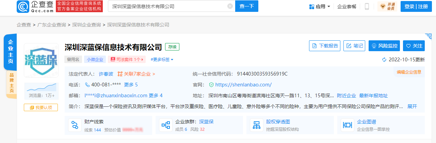This screenshot has width=436, height=143.
Task: Click the 最新年报地址 link
Action: point(373,96)
